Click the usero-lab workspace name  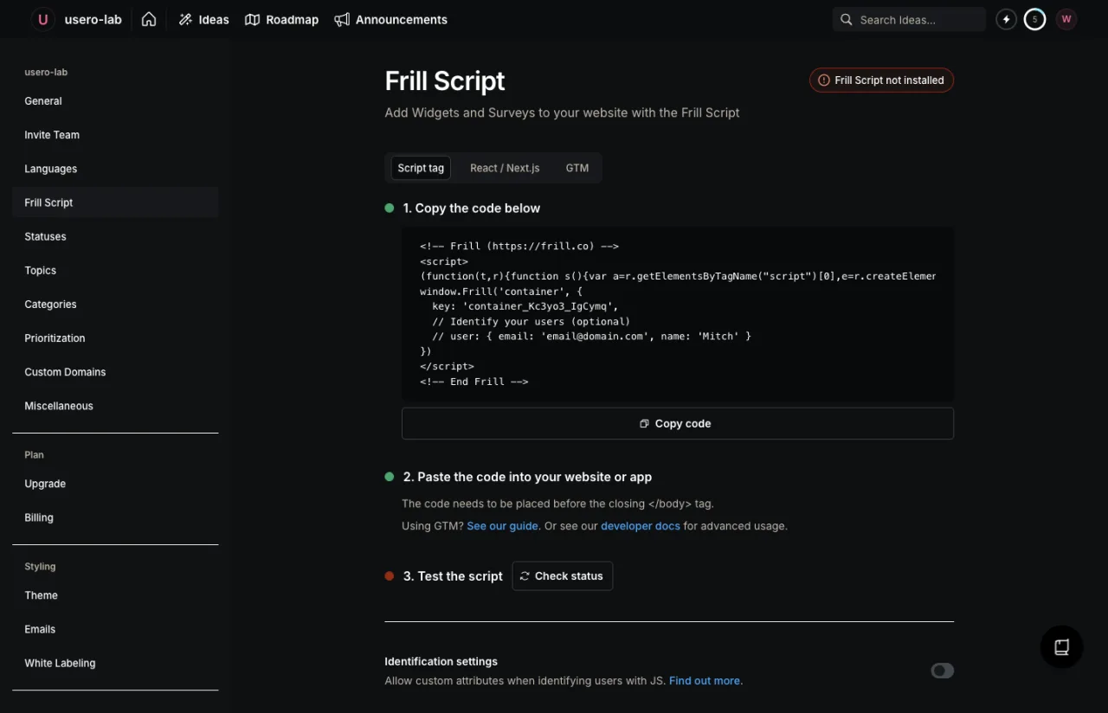[93, 19]
